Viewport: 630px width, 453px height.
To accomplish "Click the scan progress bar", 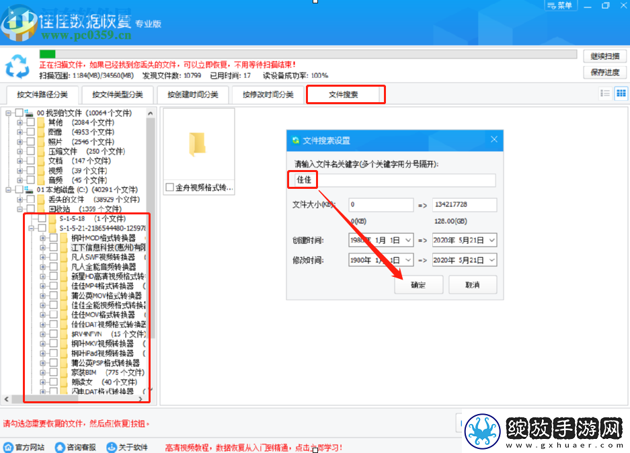I will tap(308, 54).
